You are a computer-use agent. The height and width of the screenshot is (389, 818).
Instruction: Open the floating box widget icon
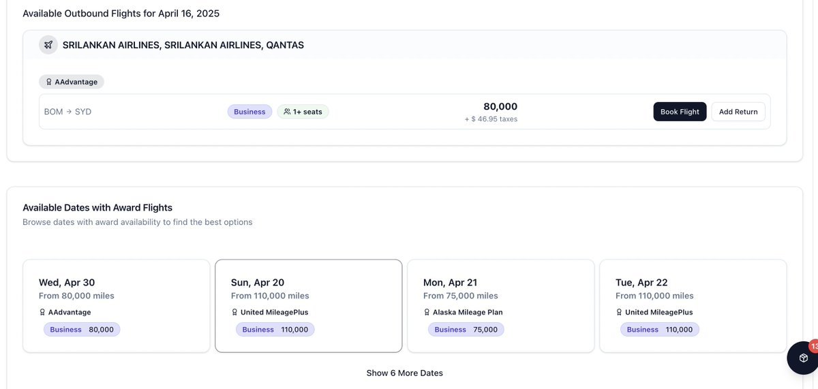coord(804,358)
